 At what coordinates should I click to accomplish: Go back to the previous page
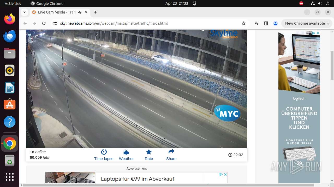(x=25, y=23)
